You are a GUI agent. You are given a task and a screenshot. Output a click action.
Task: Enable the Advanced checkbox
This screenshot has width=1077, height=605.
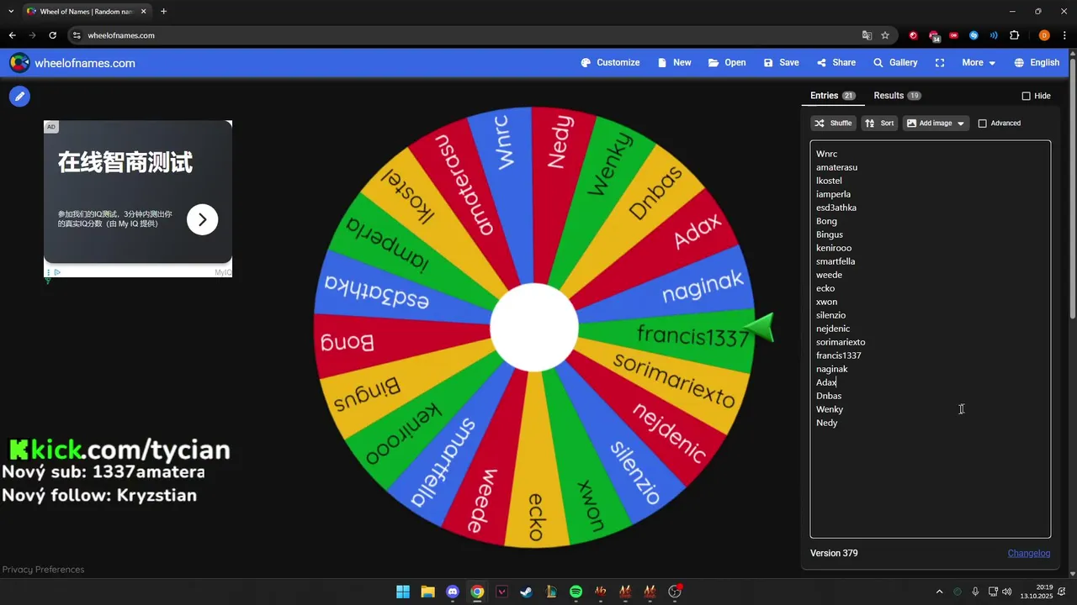click(982, 124)
